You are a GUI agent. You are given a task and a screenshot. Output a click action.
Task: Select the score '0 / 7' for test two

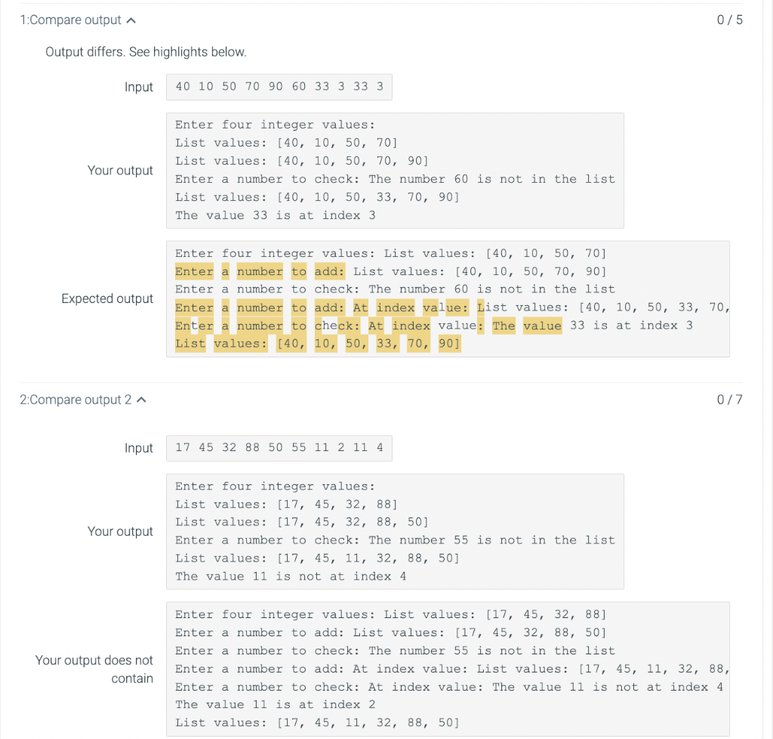tap(729, 400)
